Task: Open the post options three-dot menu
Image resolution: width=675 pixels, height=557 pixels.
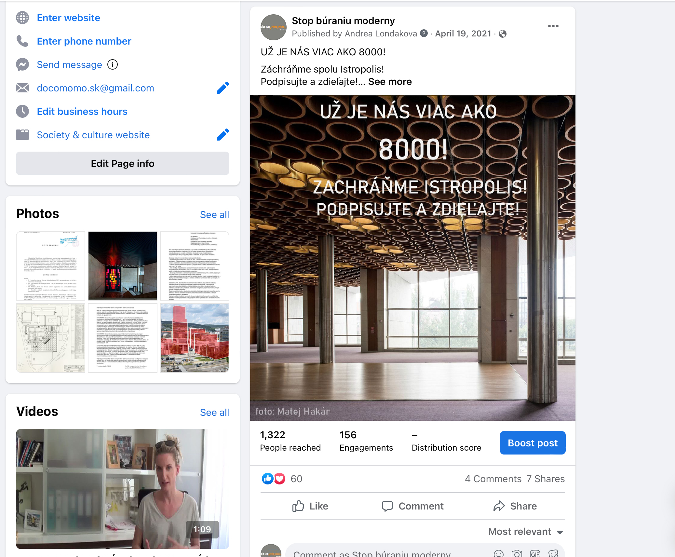Action: pos(553,26)
